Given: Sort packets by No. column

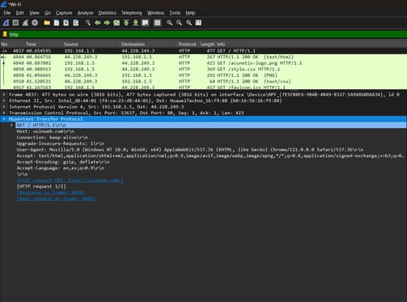Looking at the screenshot, I should (x=5, y=45).
